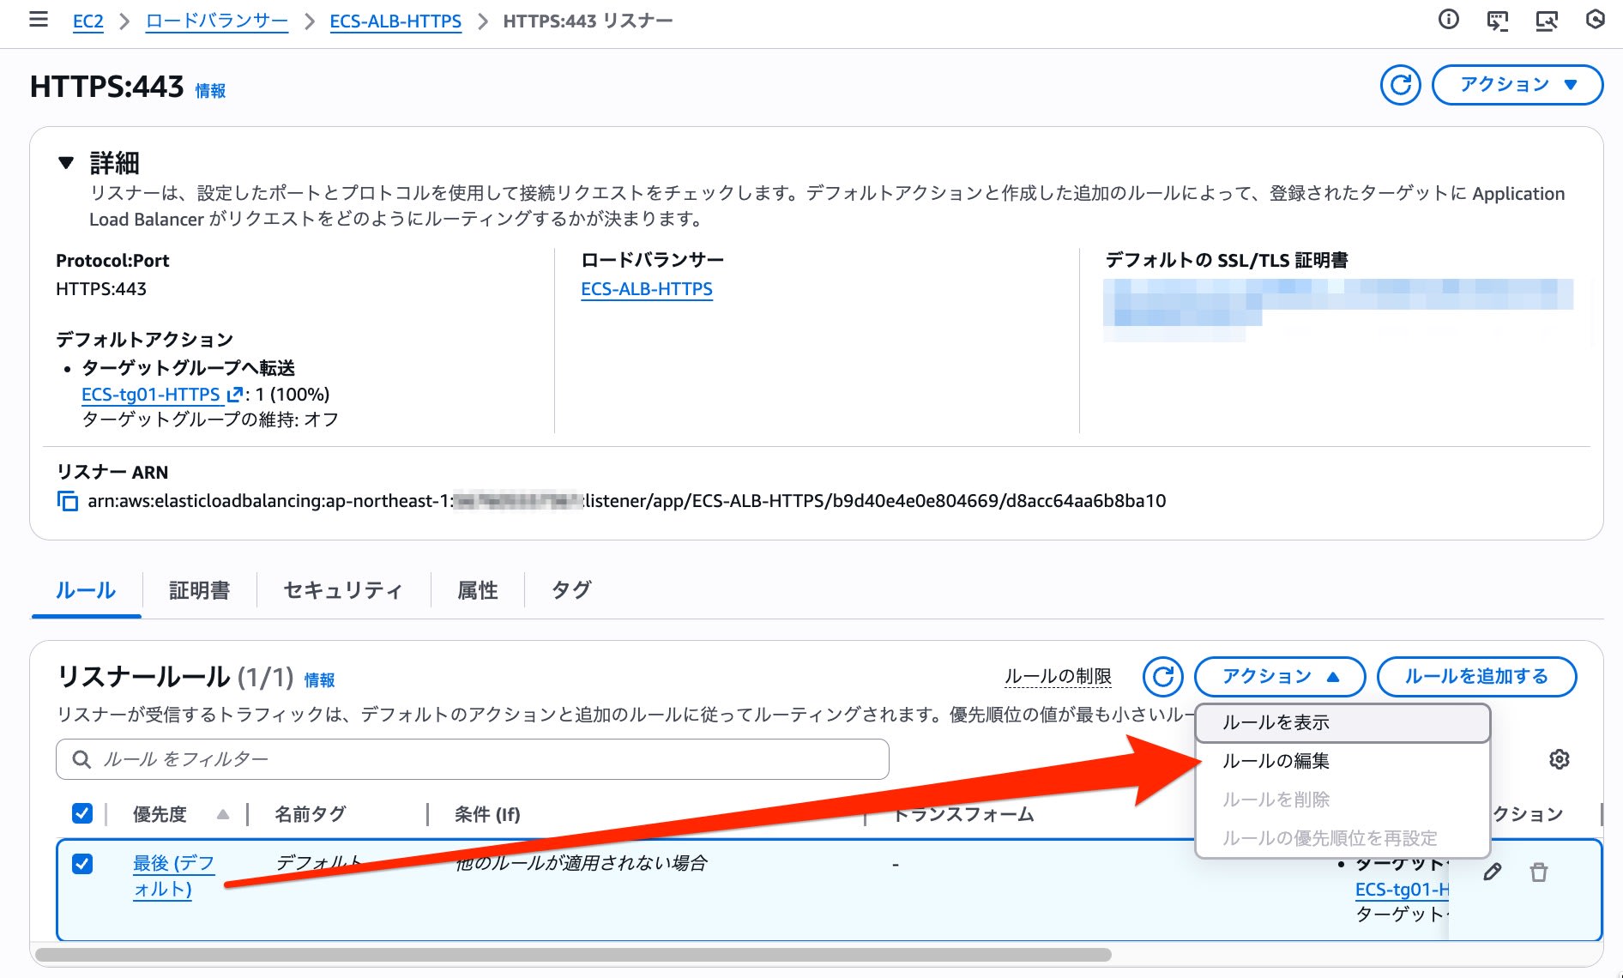The image size is (1623, 978).
Task: Uncheck the 最後 (デフォルト) rule row checkbox
Action: [83, 865]
